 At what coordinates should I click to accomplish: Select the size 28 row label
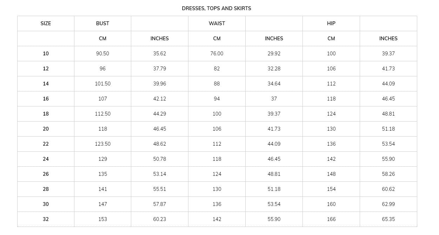(x=46, y=189)
